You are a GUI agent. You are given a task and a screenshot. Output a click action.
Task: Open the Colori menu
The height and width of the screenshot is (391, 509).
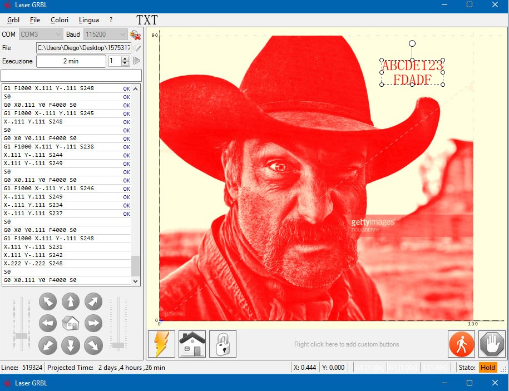pyautogui.click(x=60, y=20)
